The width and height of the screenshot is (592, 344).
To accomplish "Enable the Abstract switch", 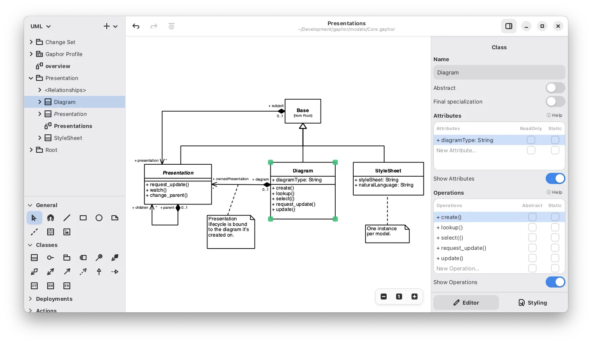I will pyautogui.click(x=555, y=88).
